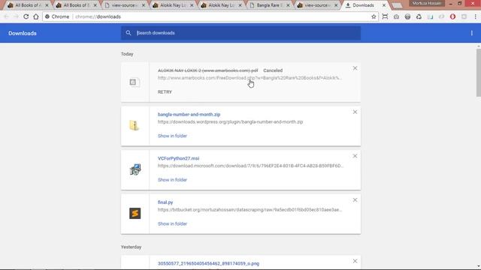Click the page vertical scrollbar thumb
Viewport: 481px width, 270px height.
tap(479, 73)
